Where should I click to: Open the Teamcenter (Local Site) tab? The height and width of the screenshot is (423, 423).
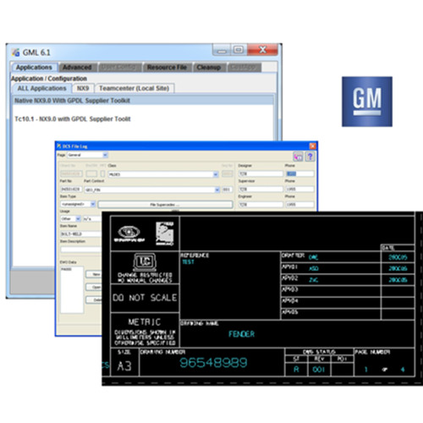point(135,88)
